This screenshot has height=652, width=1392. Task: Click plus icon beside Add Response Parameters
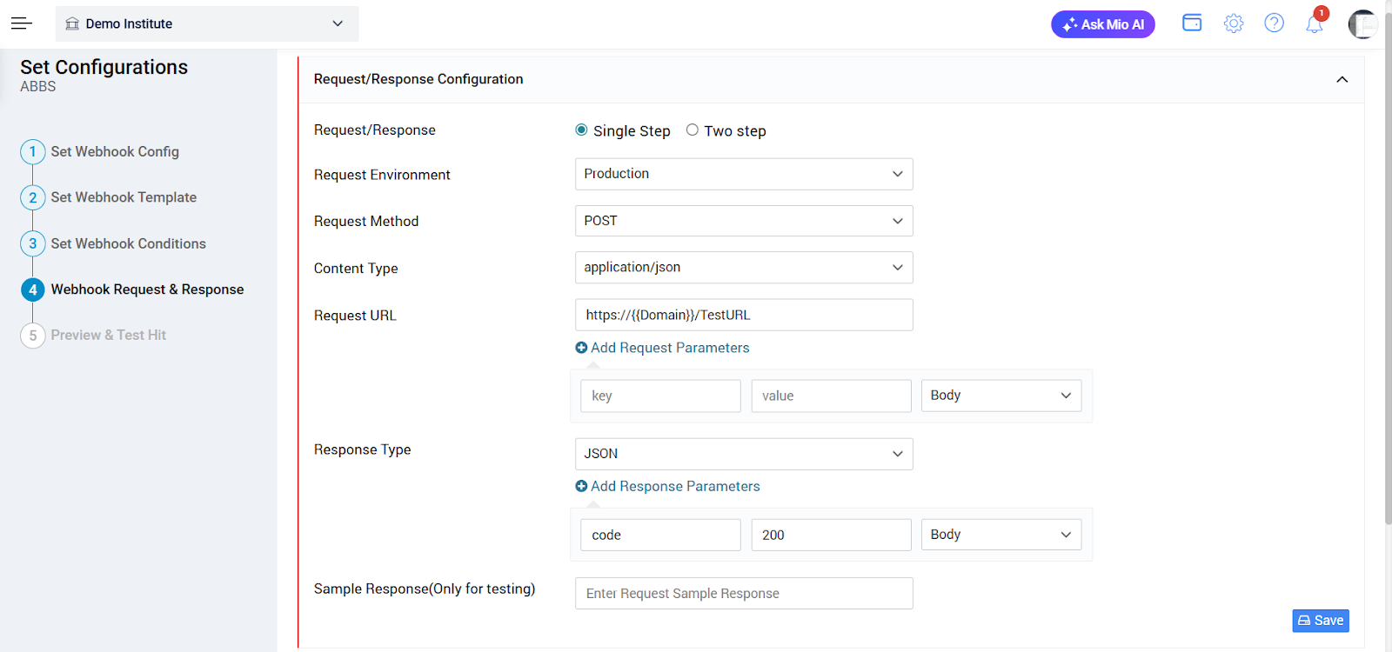click(581, 487)
